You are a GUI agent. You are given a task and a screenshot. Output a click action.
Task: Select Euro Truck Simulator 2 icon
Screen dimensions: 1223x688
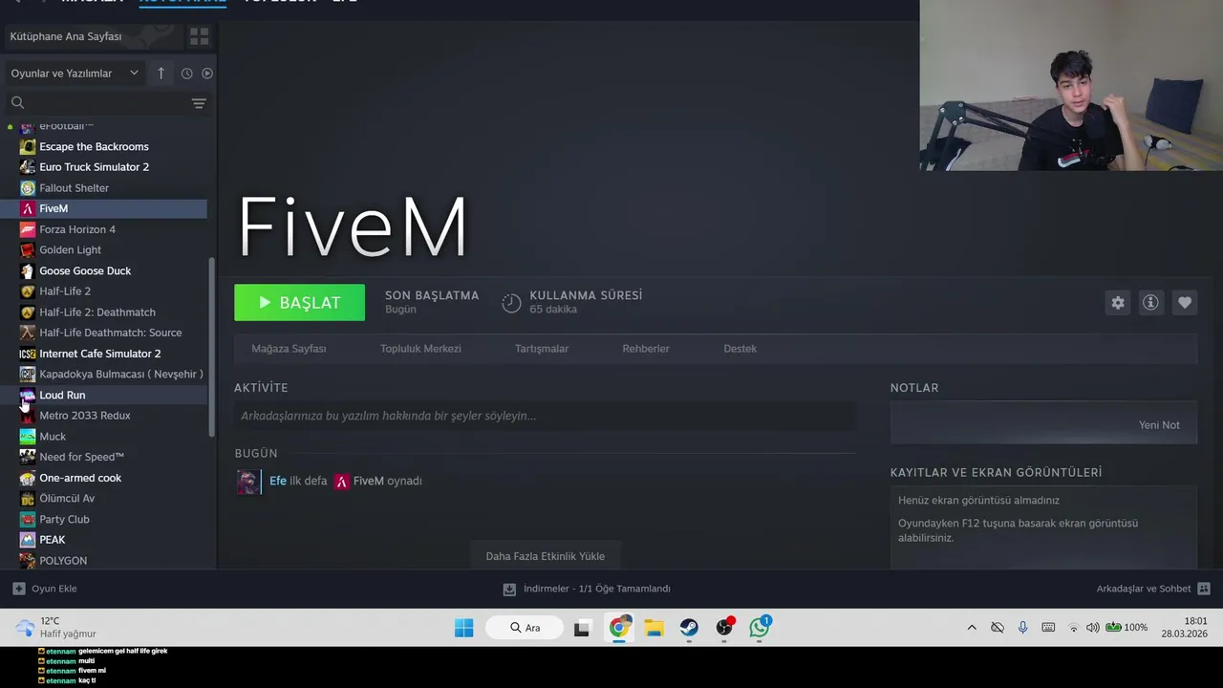pyautogui.click(x=28, y=167)
